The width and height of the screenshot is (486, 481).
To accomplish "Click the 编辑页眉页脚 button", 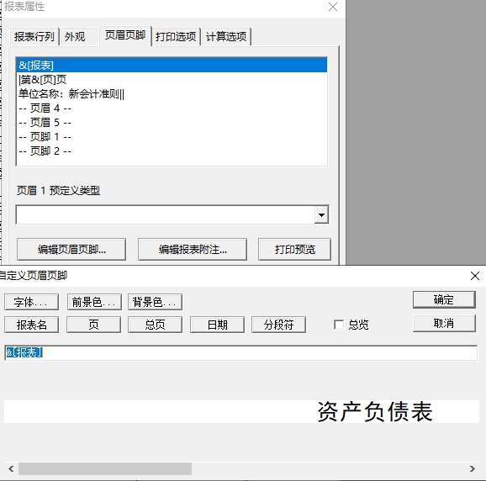I will [x=71, y=249].
